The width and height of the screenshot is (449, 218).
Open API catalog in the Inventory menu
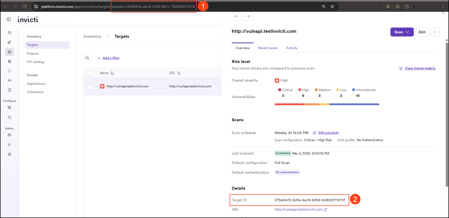[x=35, y=62]
